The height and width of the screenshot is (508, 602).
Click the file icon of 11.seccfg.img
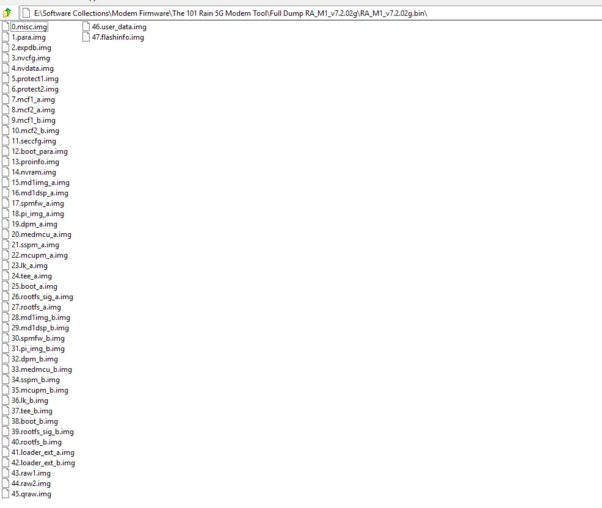[x=5, y=140]
